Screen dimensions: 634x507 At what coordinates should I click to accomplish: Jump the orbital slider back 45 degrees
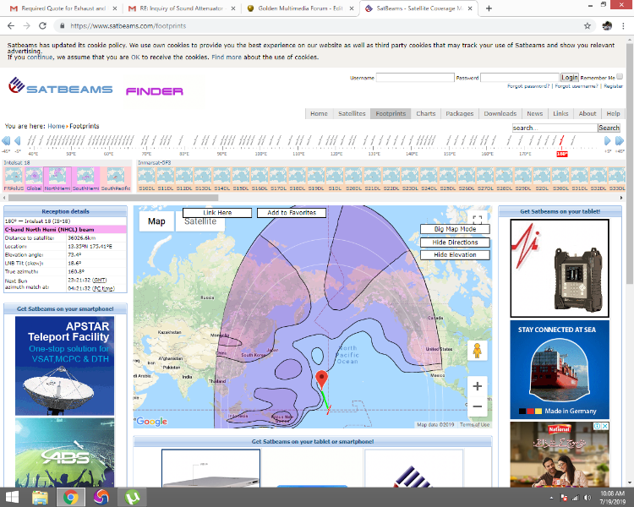6,141
